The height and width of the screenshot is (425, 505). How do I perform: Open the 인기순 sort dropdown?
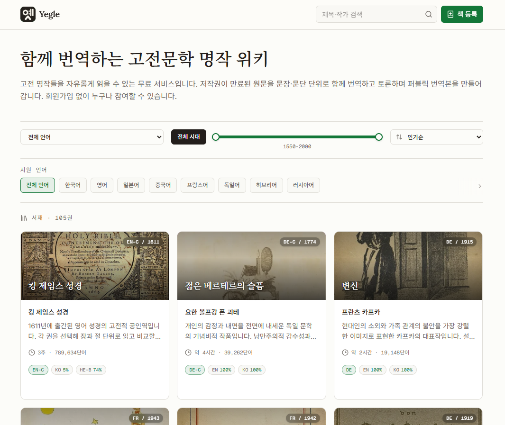click(x=436, y=137)
